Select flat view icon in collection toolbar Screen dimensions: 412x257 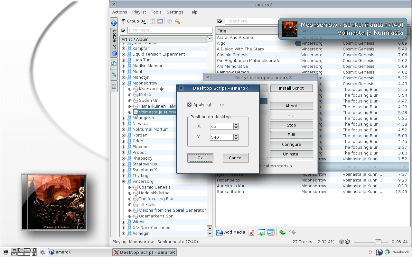[x=160, y=21]
